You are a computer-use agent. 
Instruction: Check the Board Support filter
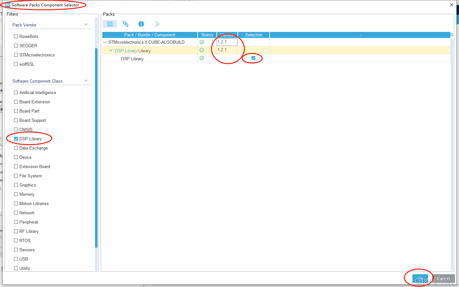coord(16,120)
